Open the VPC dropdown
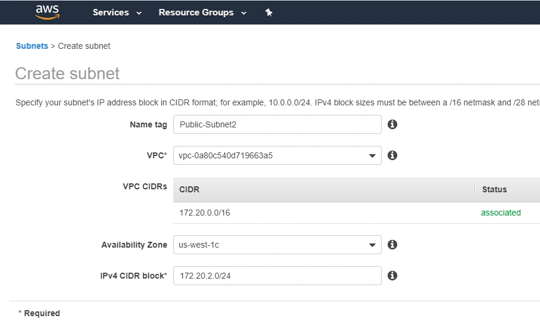 (x=277, y=155)
